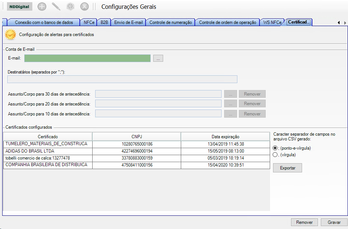This screenshot has width=348, height=229.
Task: Click the certificate alert badge icon
Action: pos(10,35)
